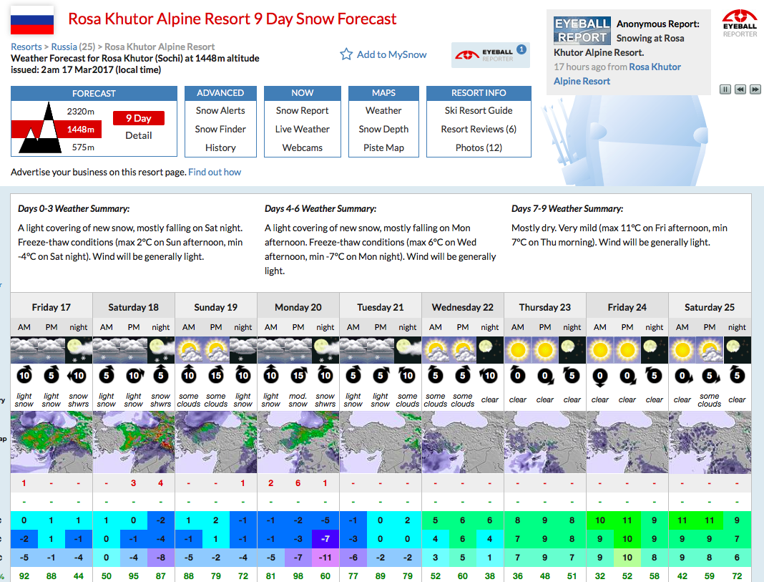Click the Friday 24 column header
764x582 pixels.
coord(627,307)
